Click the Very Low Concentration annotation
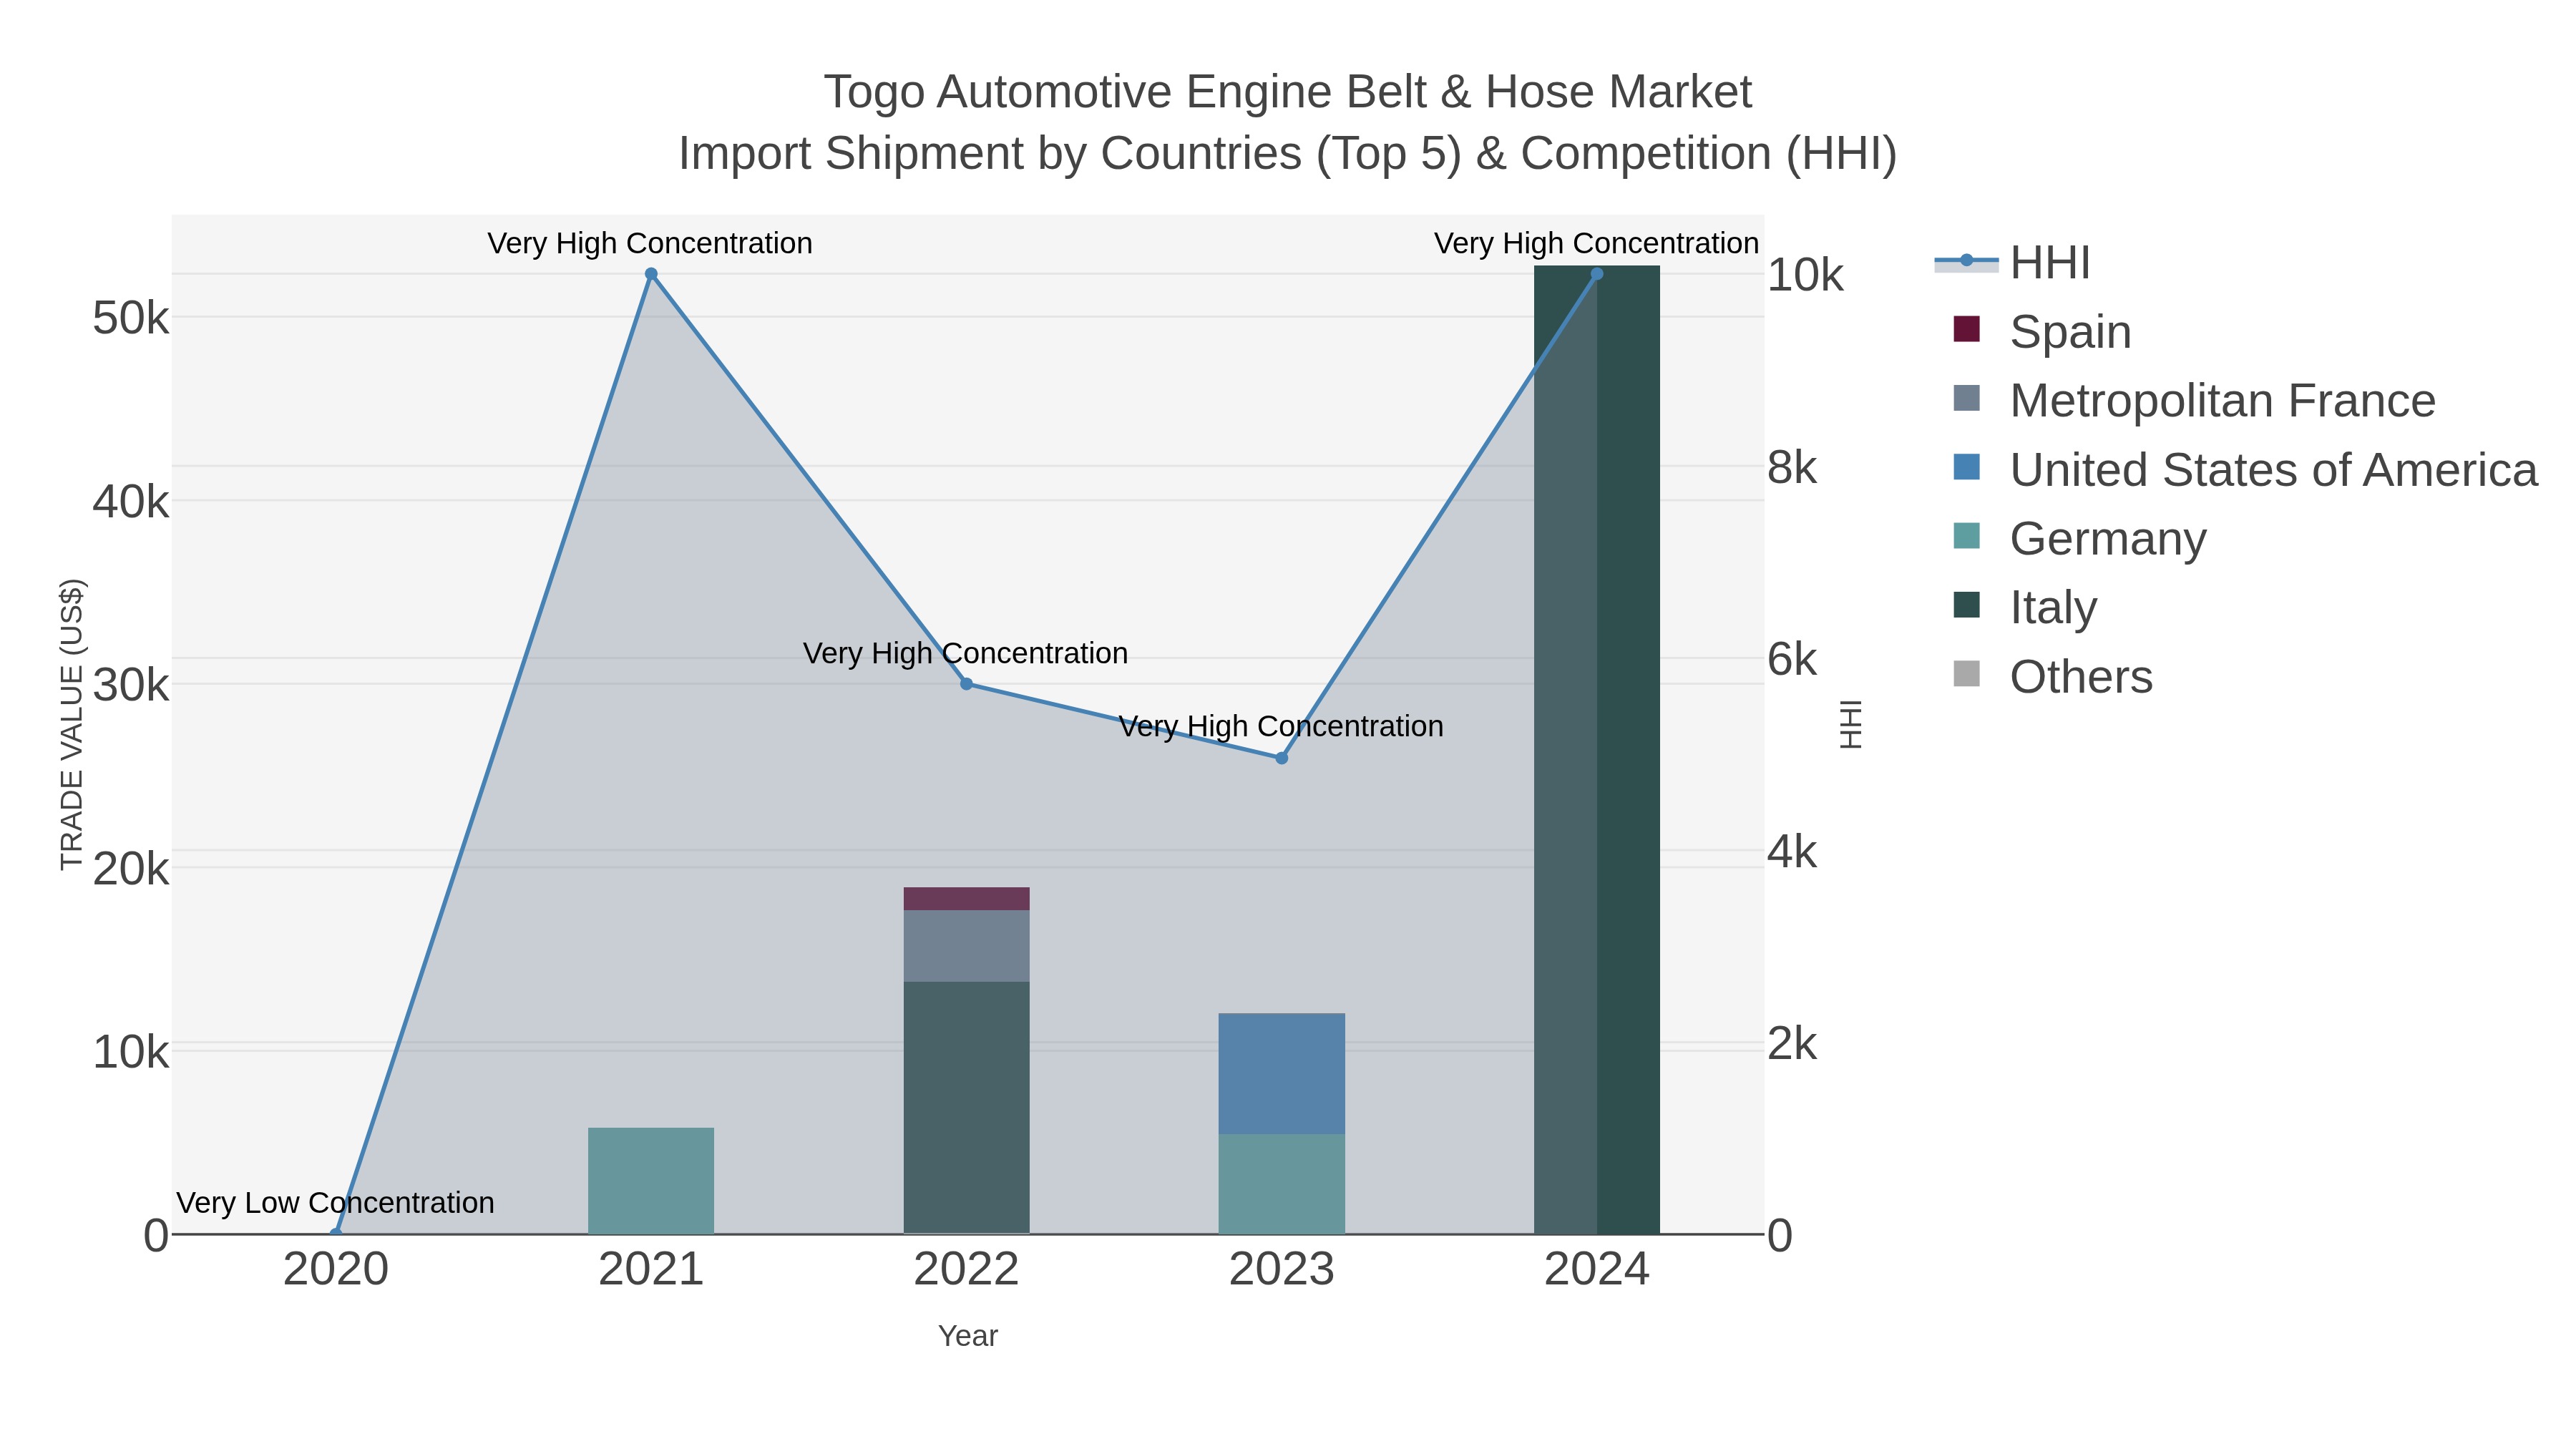2576x1449 pixels. 336,1202
